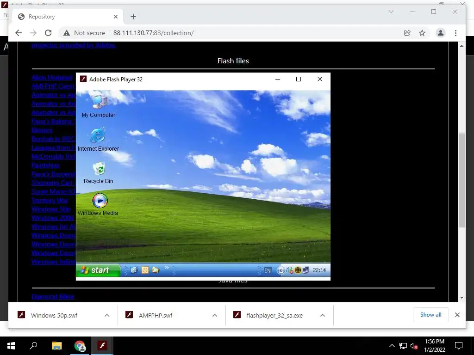The height and width of the screenshot is (355, 474).
Task: Open the Territory War link
Action: coord(50,201)
